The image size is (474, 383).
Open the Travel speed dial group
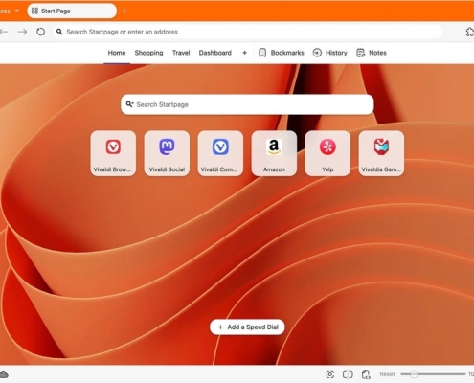coord(181,53)
